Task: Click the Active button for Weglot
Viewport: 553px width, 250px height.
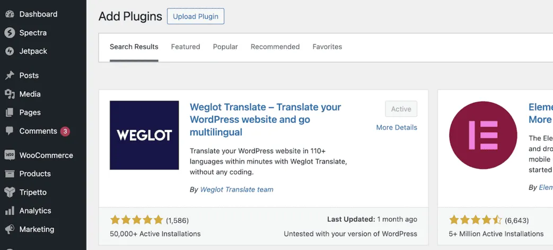Action: tap(401, 109)
